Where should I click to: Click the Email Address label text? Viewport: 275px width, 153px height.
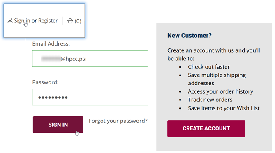click(51, 44)
